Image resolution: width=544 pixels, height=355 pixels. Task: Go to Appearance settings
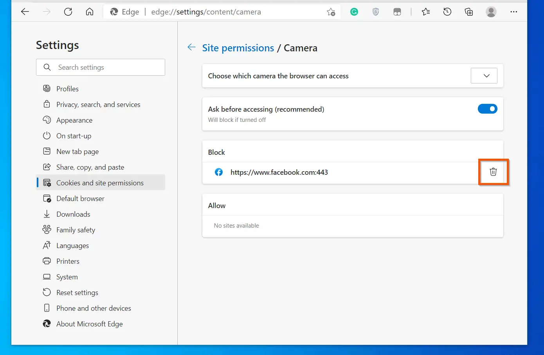[x=101, y=120]
